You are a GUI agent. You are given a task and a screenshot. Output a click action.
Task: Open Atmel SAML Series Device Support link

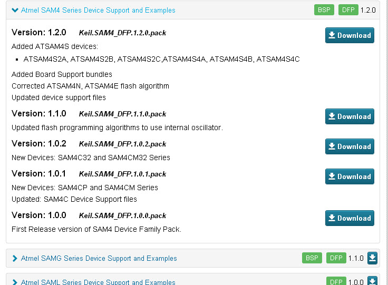tap(98, 282)
